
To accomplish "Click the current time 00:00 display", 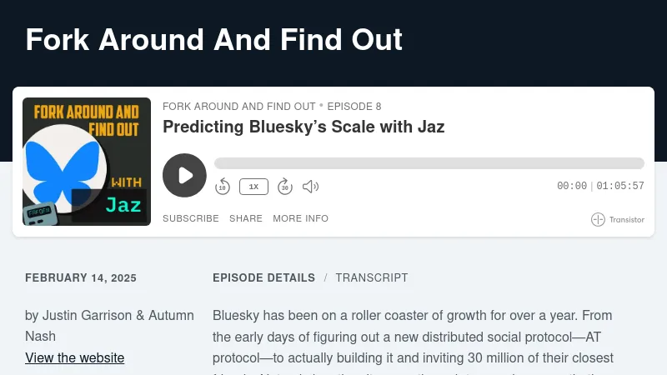I will (x=572, y=187).
